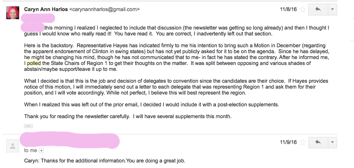Star the 11/9/16 reply message
Image resolution: width=354 pixels, height=168 pixels.
click(302, 142)
